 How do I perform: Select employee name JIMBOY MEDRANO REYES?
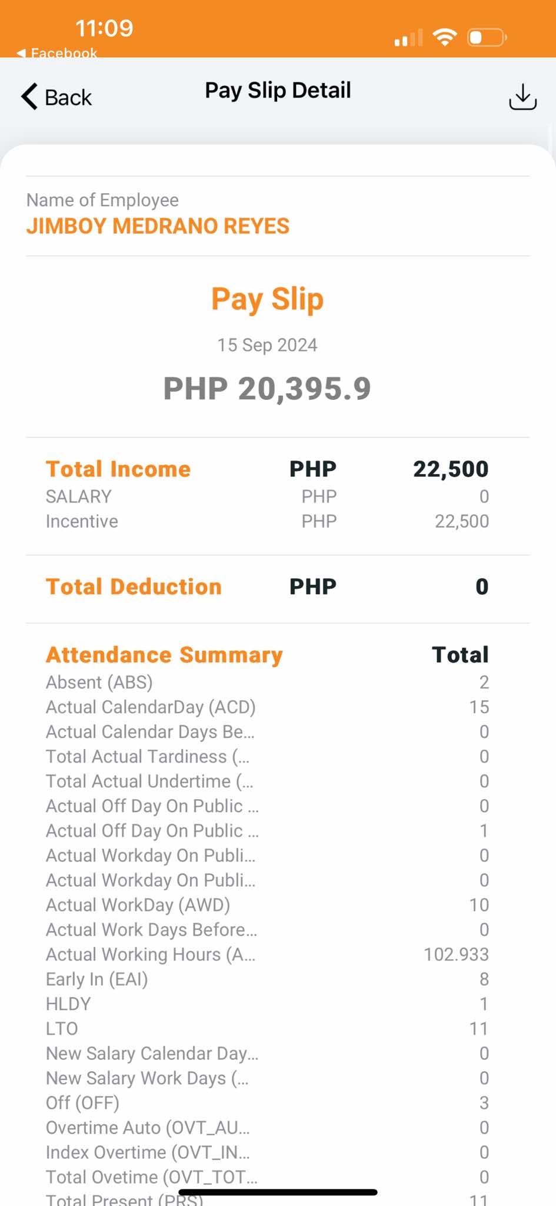coord(158,226)
